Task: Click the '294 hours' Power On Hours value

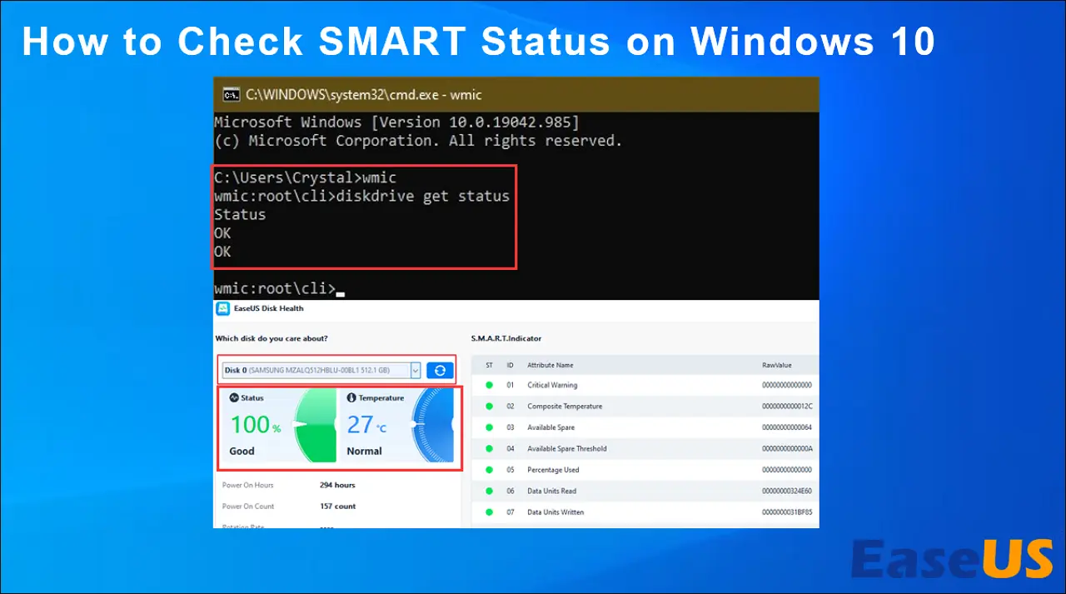Action: 337,485
